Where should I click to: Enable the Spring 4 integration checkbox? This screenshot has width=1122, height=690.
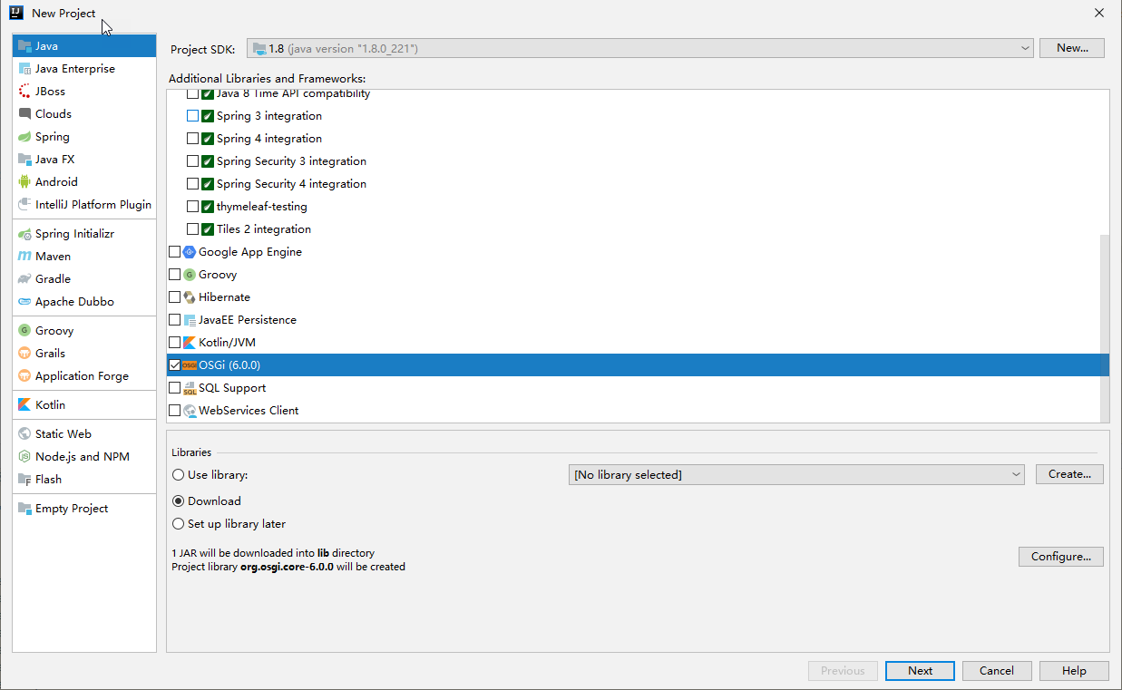[192, 139]
